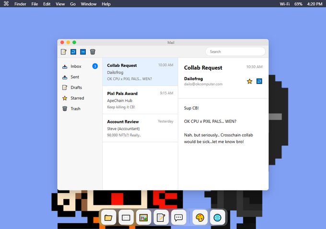Screen dimensions: 326x229
Task: Click sender name ApeChain Hub in the list
Action: (x=120, y=100)
